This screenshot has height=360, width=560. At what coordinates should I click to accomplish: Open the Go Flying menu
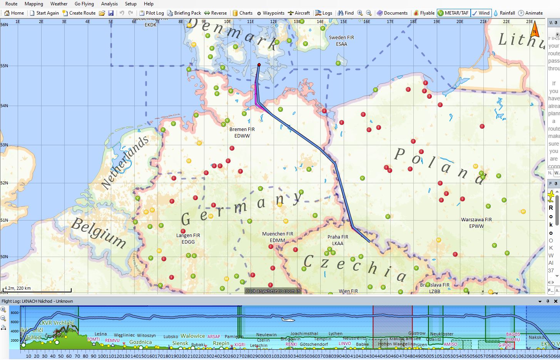[x=84, y=4]
